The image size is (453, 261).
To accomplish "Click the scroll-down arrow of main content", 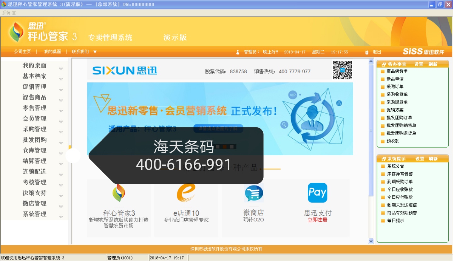I will pos(371,241).
